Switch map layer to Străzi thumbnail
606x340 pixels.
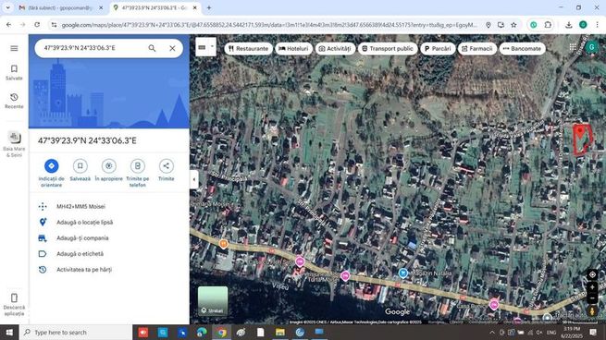point(213,301)
